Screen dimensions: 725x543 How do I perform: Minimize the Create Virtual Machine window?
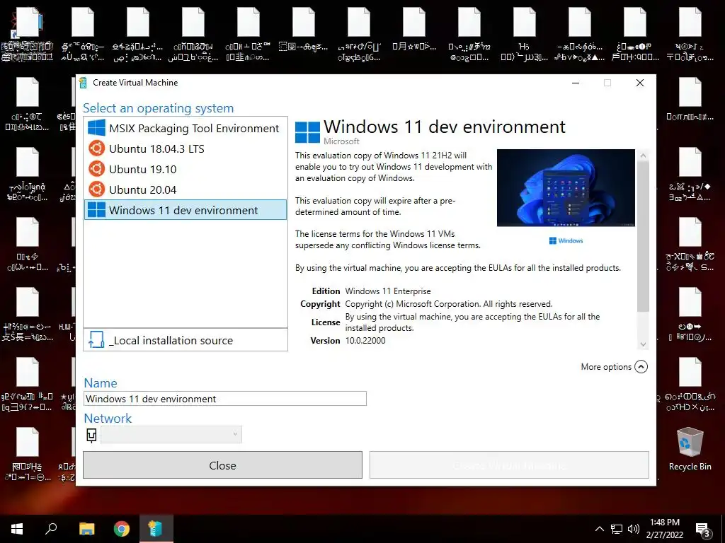[576, 83]
